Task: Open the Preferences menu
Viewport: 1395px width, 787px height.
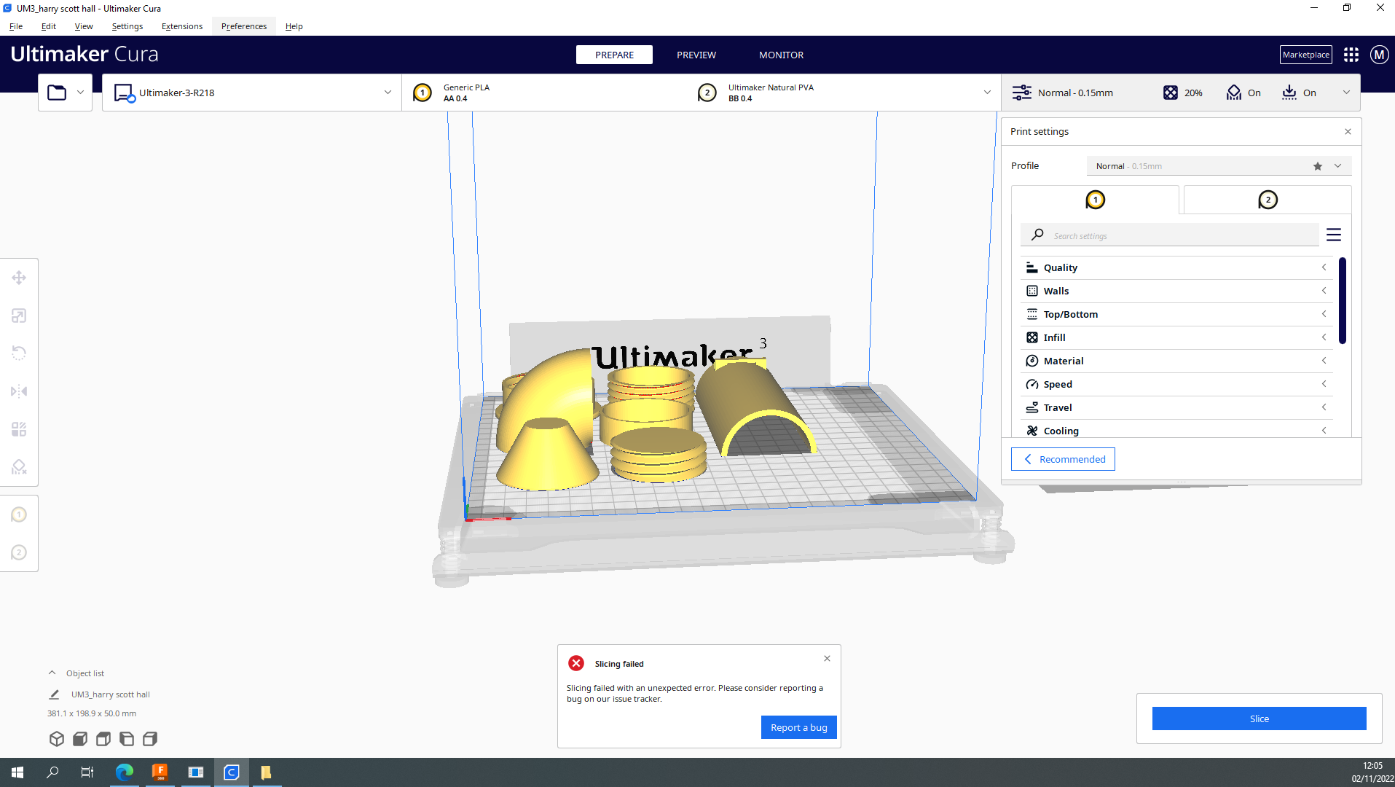Action: [243, 26]
